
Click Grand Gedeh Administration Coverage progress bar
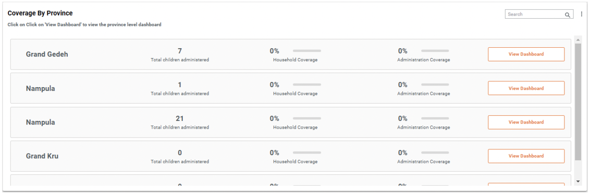[x=435, y=50]
